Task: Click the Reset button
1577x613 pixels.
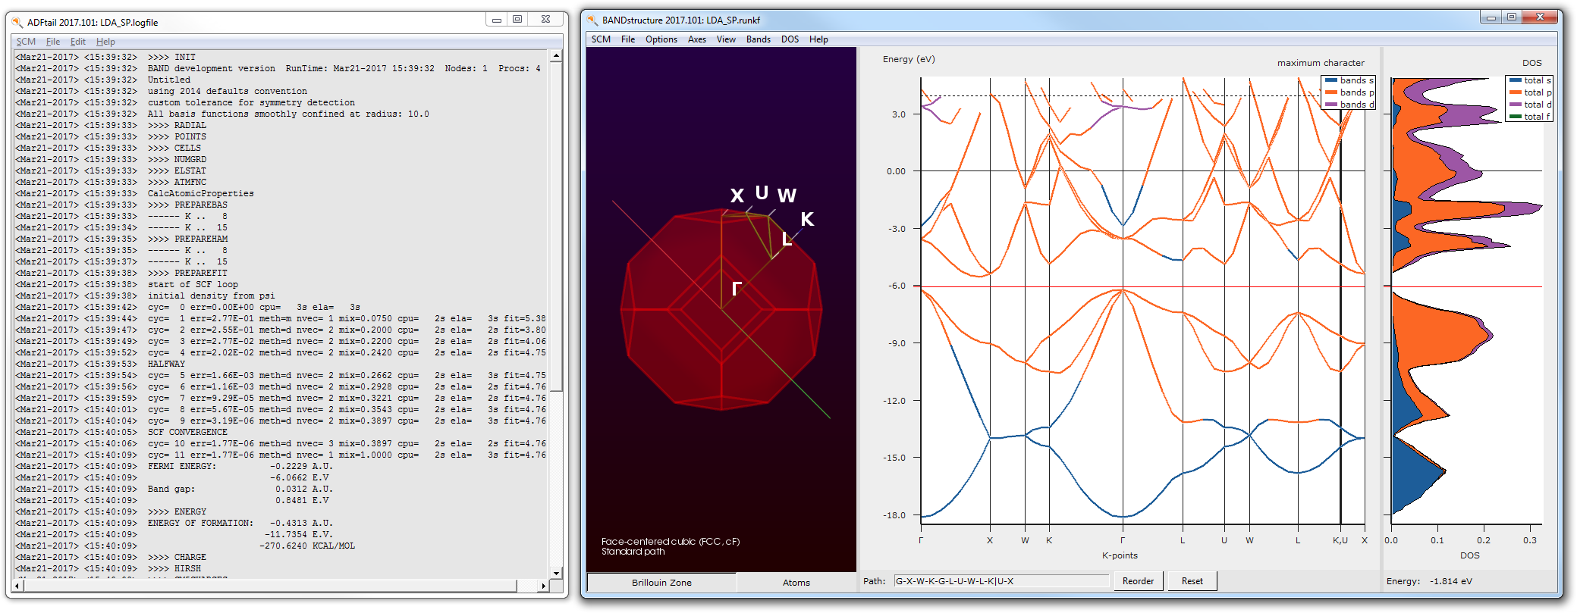Action: (x=1192, y=581)
